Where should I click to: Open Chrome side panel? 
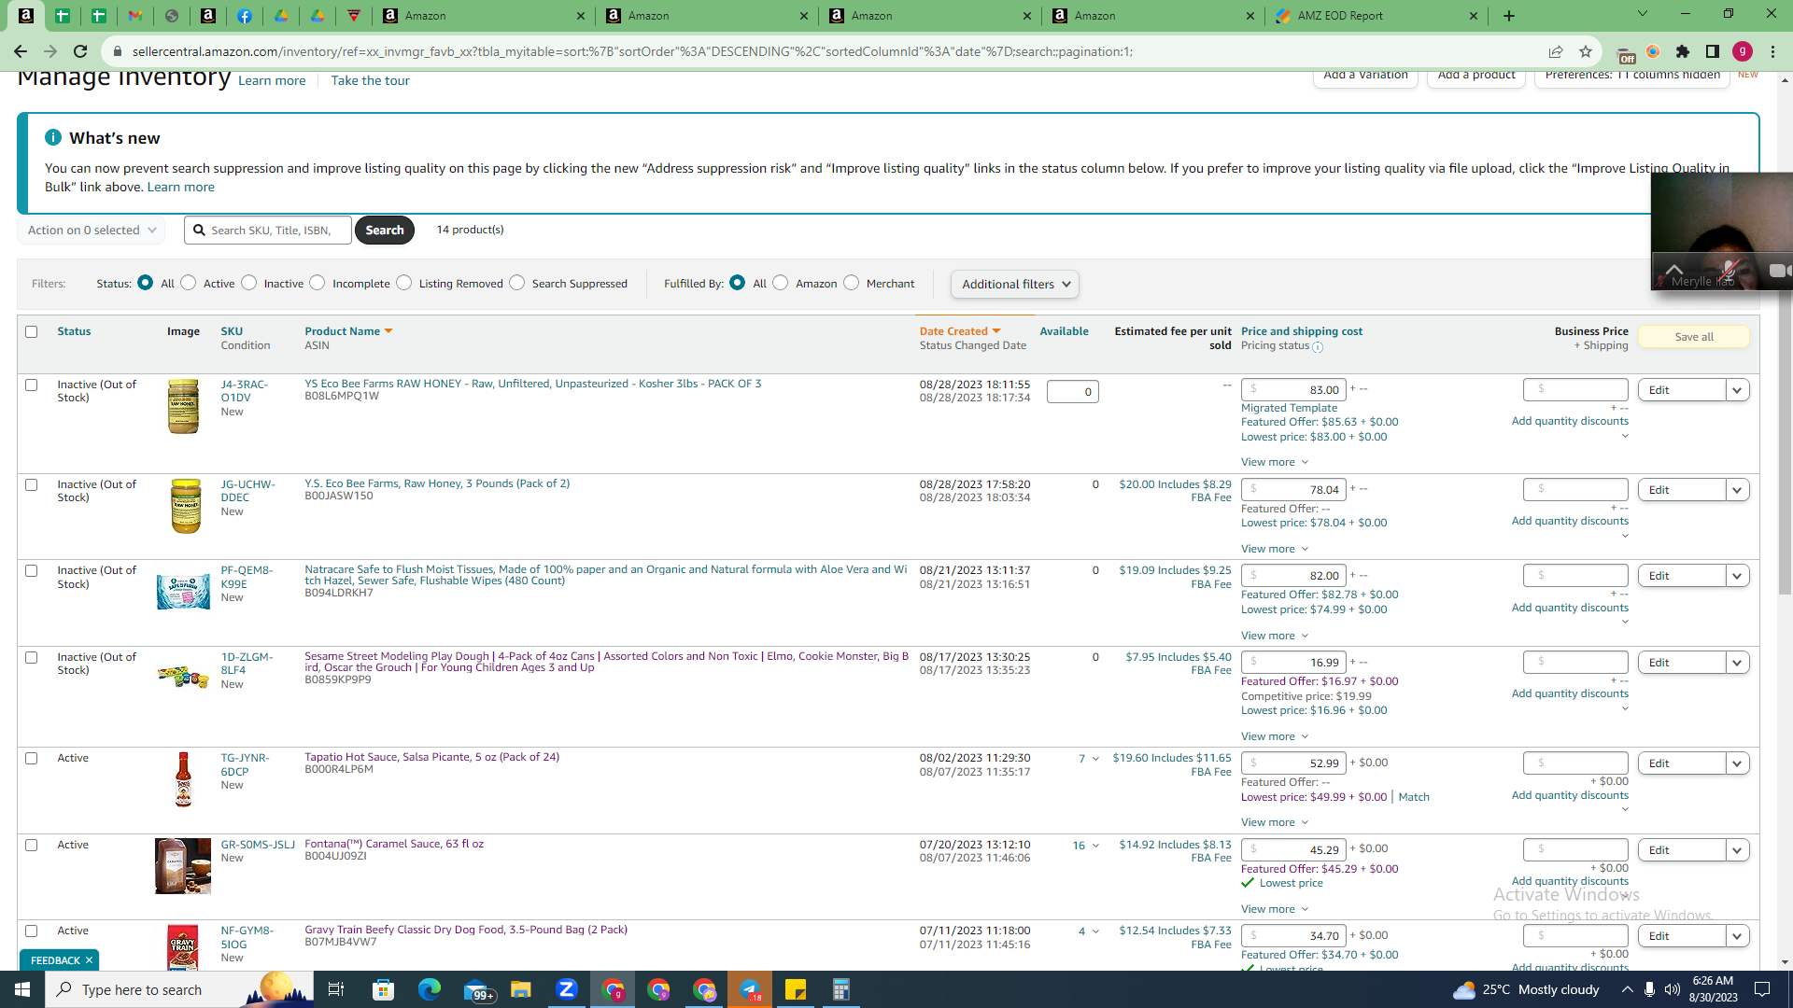[x=1713, y=51]
